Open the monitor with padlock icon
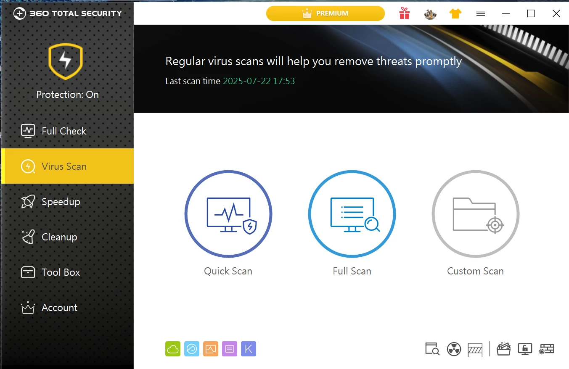 tap(525, 349)
